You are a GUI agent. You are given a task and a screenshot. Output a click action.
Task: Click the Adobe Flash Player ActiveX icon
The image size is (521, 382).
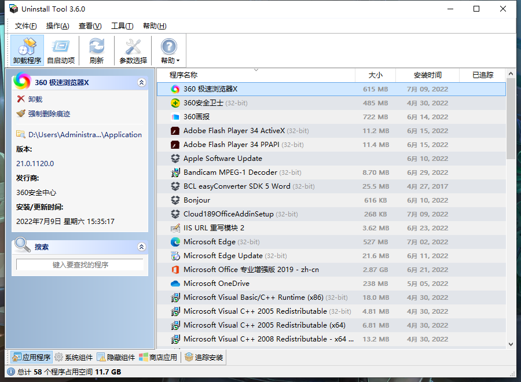pyautogui.click(x=175, y=131)
